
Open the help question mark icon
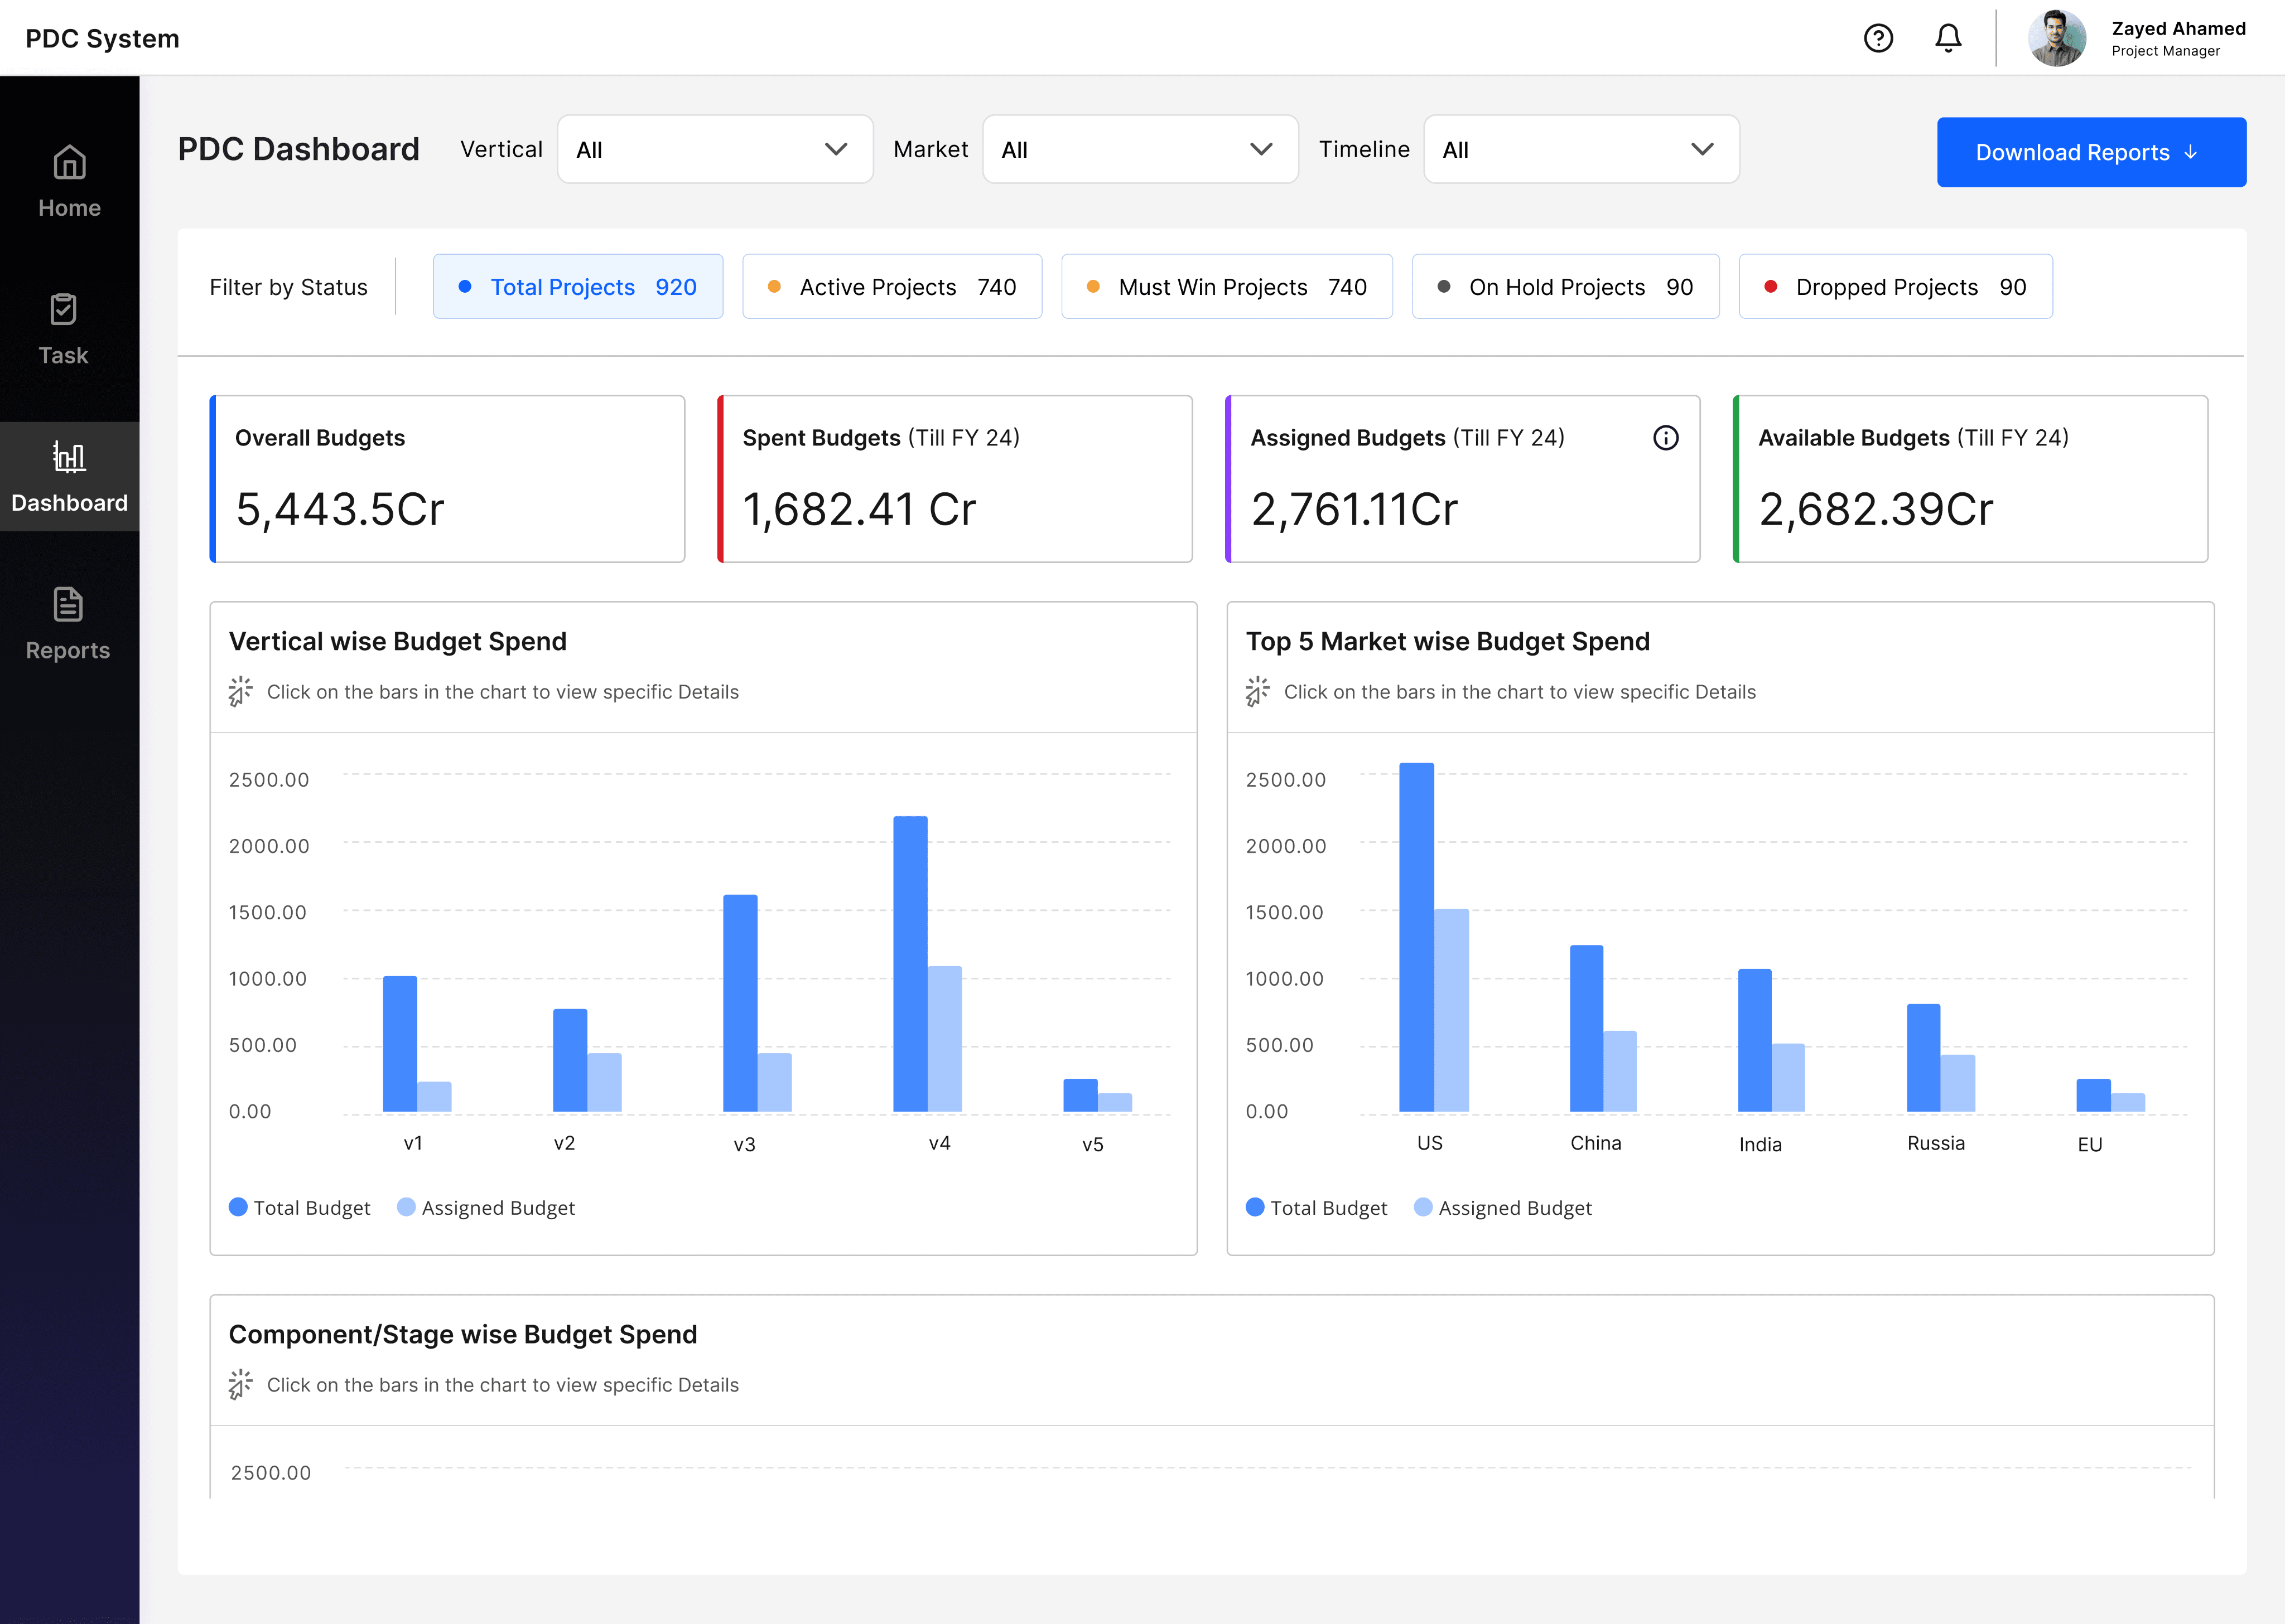(x=1878, y=38)
